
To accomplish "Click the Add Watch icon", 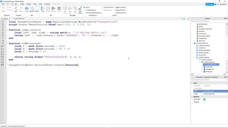I will (x=80, y=9).
